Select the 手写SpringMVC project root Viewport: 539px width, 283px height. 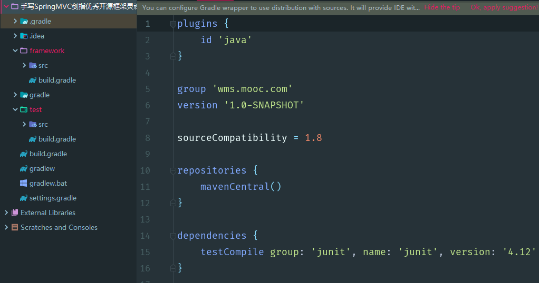coord(79,6)
